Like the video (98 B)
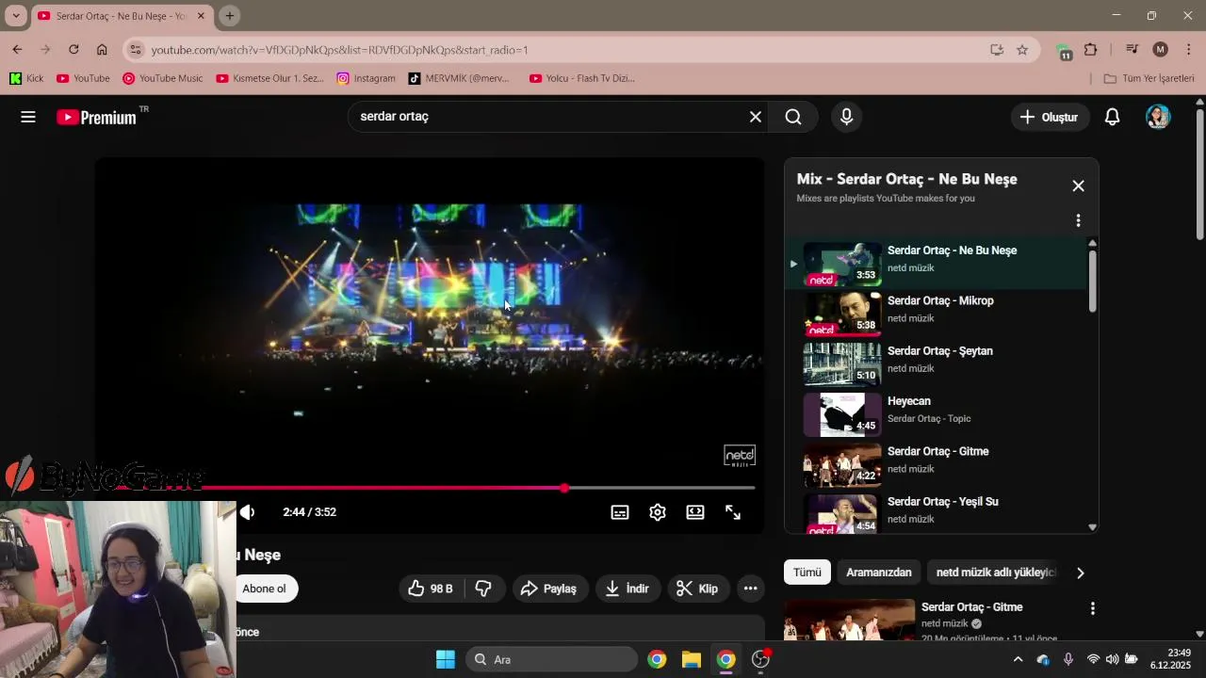The height and width of the screenshot is (678, 1206). pyautogui.click(x=431, y=589)
